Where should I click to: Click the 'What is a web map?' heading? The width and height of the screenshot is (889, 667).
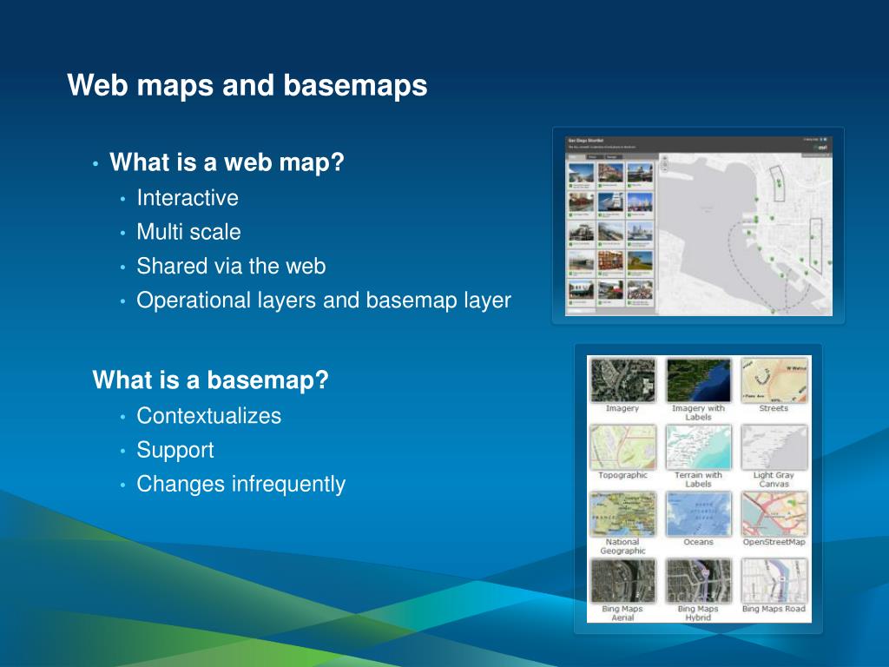coord(227,162)
